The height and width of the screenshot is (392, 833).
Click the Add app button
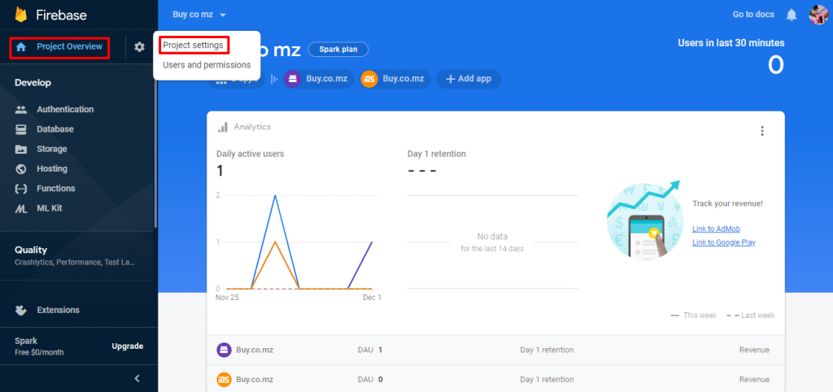(x=469, y=79)
